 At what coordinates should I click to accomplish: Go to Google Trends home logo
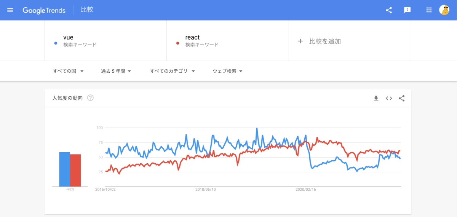coord(44,10)
